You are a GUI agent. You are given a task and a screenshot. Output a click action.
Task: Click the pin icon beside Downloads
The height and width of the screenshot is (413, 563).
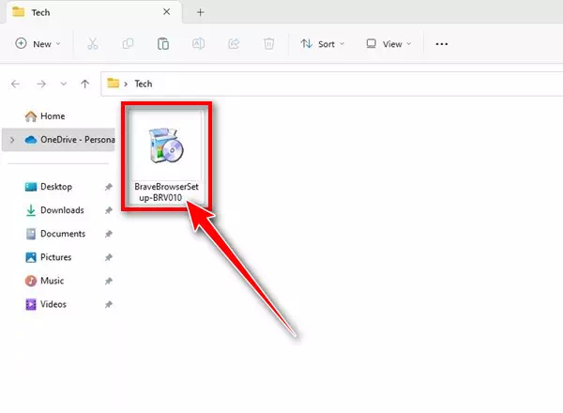click(109, 210)
